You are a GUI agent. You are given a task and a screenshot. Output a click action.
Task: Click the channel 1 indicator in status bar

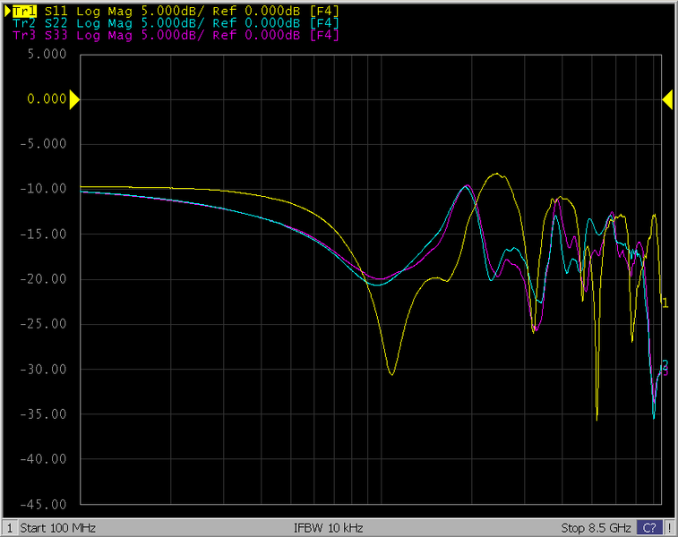pyautogui.click(x=10, y=528)
